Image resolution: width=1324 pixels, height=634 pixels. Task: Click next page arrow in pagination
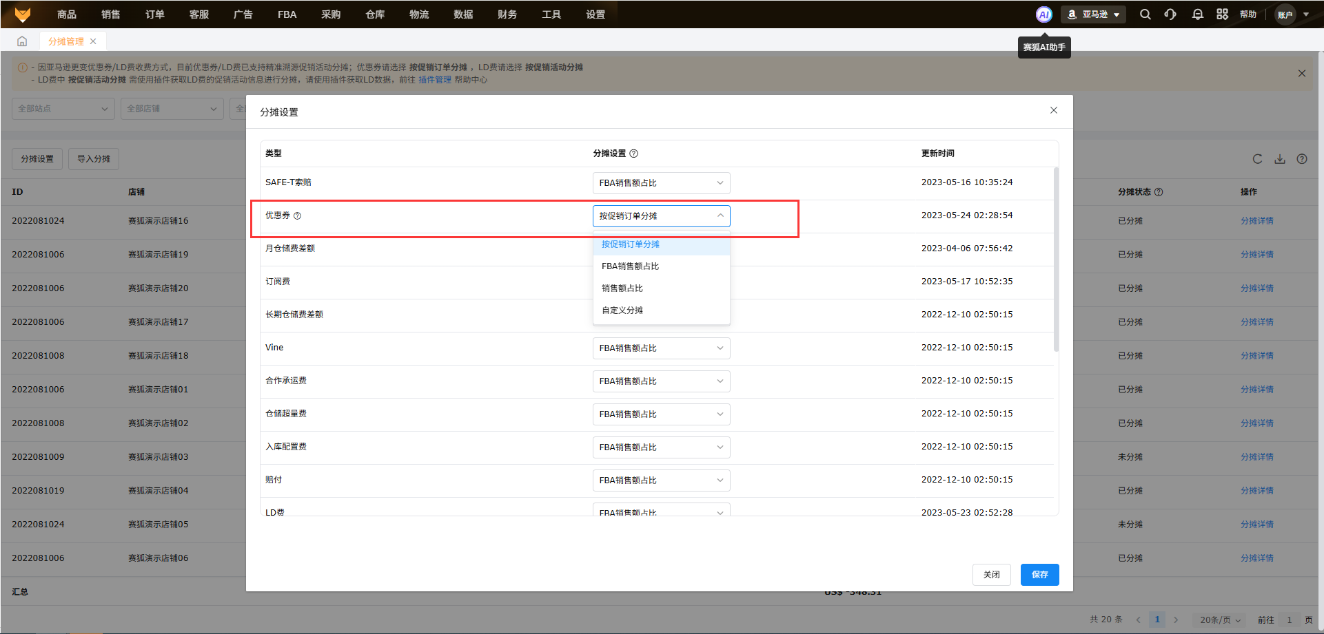click(x=1176, y=620)
